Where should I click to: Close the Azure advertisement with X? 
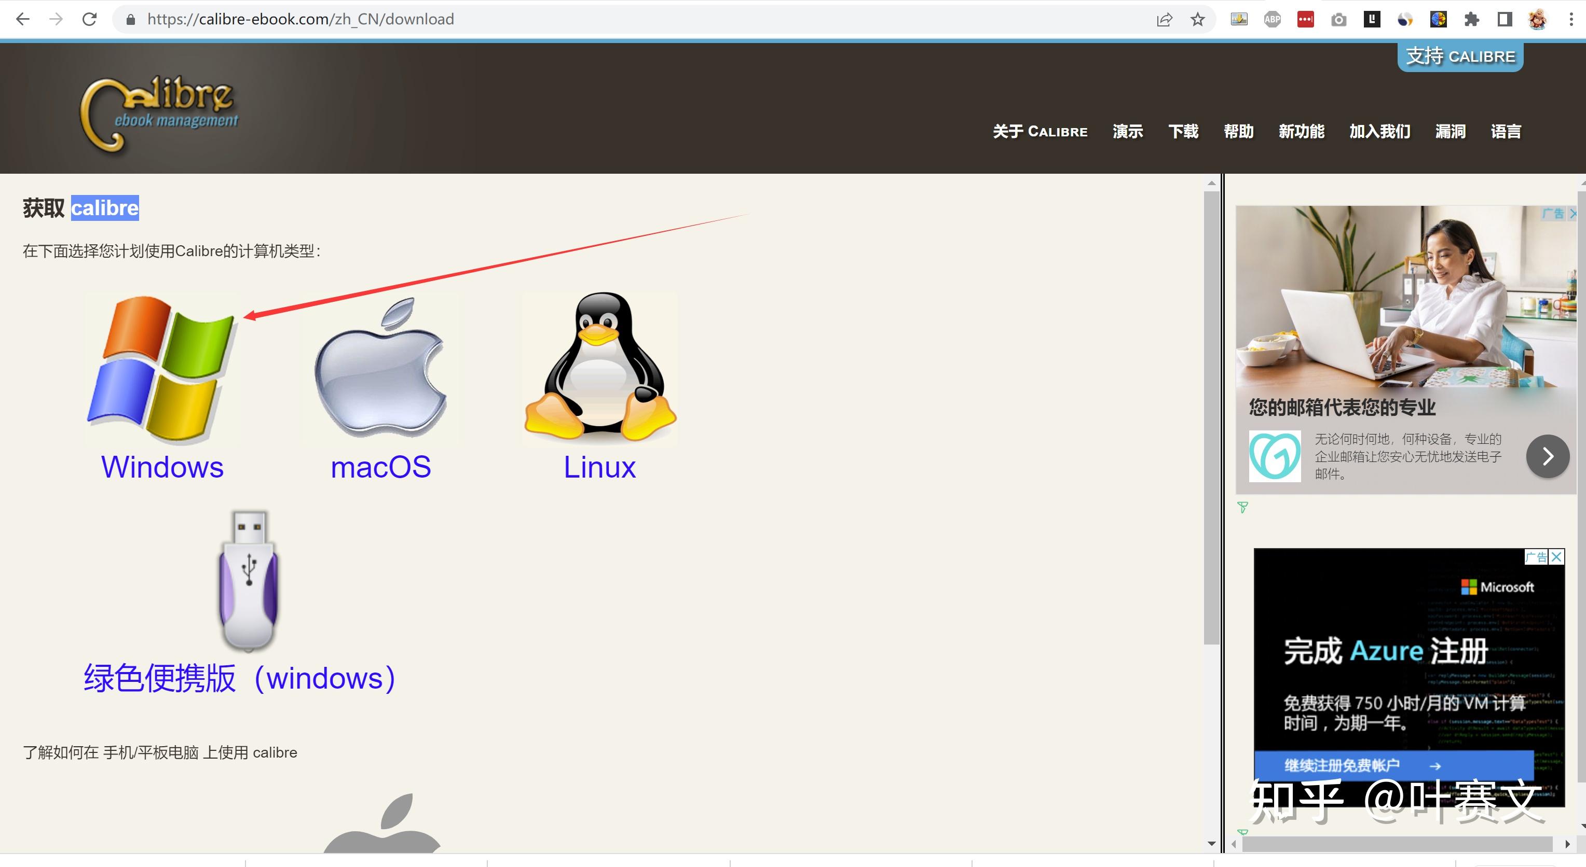pos(1556,557)
